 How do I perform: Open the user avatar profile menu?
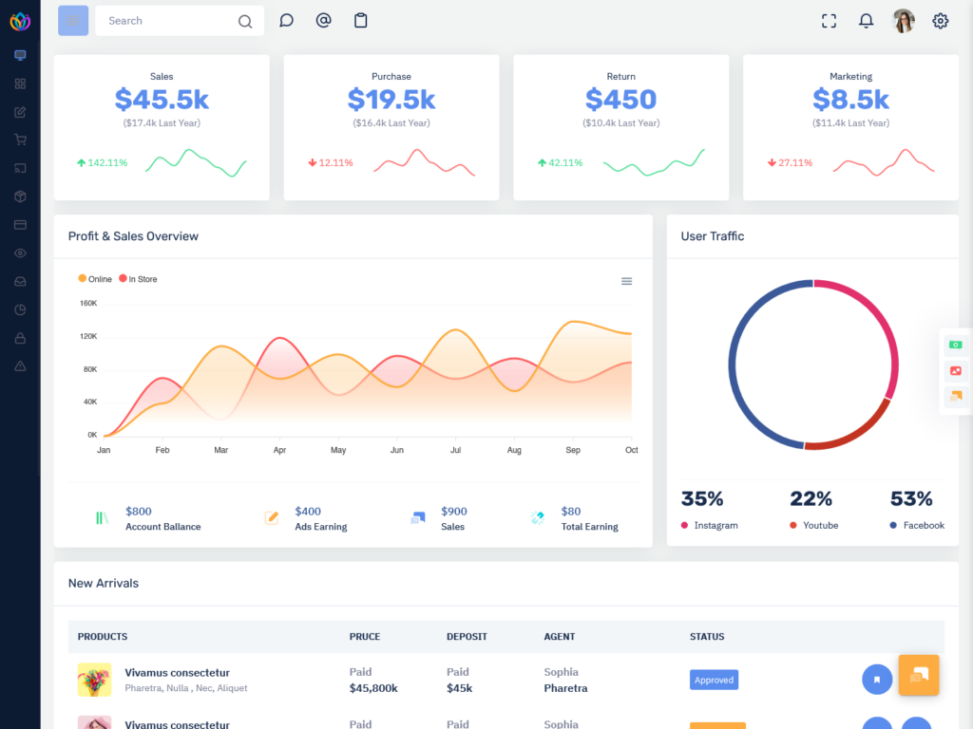[x=904, y=21]
